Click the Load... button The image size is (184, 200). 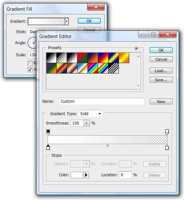(x=161, y=71)
